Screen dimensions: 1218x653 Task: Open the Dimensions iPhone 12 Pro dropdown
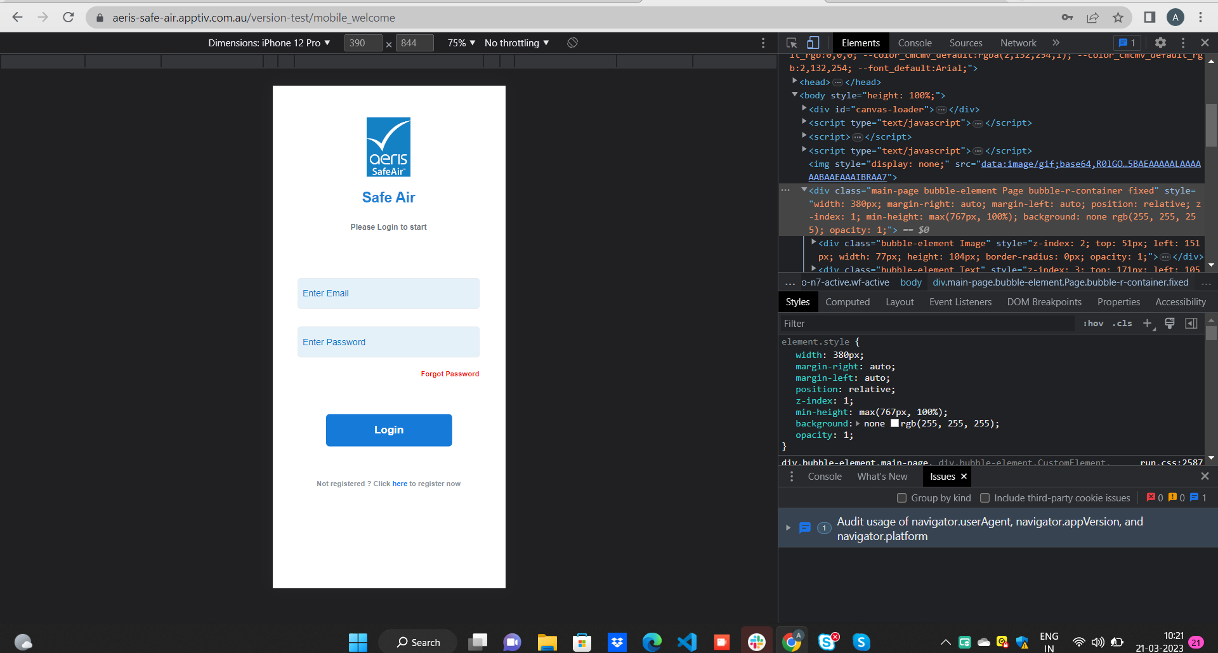tap(269, 43)
